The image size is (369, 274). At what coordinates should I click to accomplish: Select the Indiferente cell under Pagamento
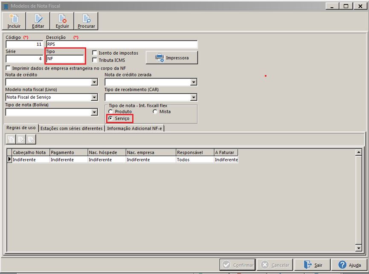(69, 160)
